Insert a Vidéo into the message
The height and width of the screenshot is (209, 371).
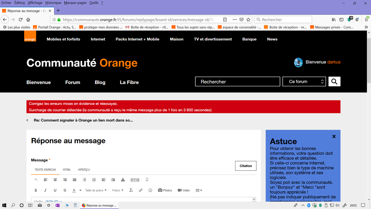[x=183, y=190]
